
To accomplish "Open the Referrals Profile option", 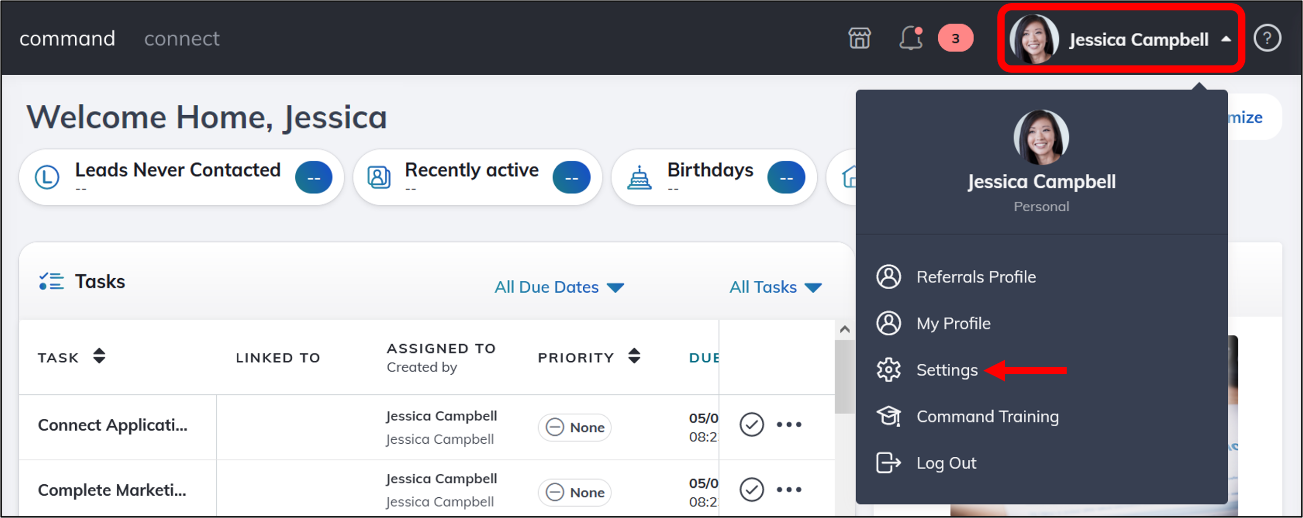I will tap(976, 277).
